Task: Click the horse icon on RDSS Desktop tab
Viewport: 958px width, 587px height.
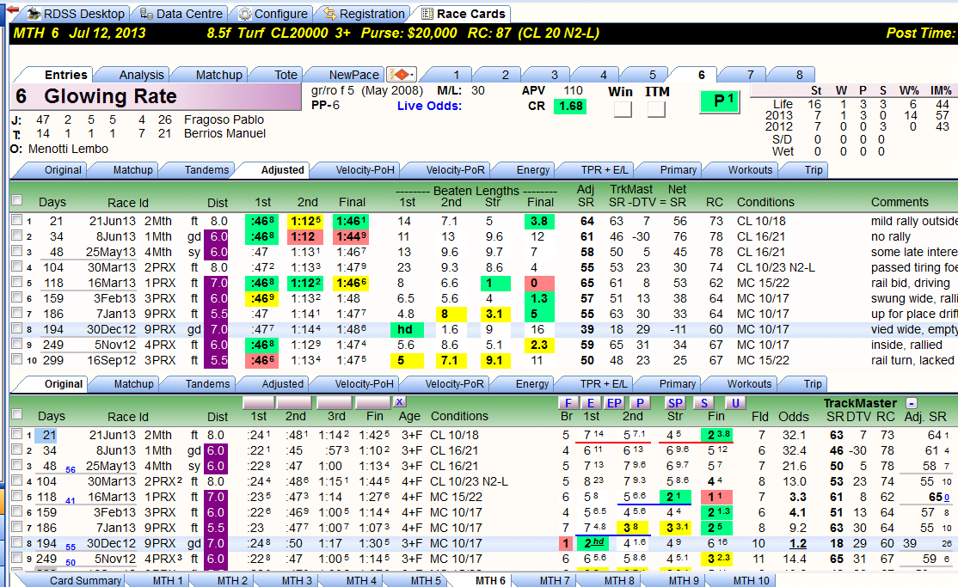Action: 34,14
